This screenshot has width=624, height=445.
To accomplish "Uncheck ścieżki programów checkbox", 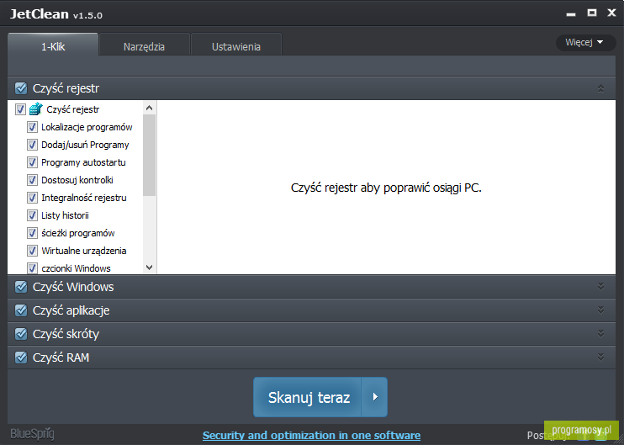I will 32,233.
